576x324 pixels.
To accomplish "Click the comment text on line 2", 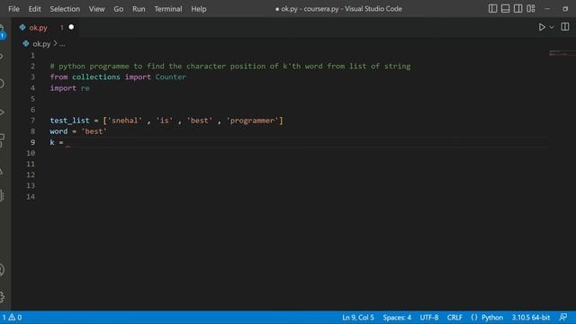I will [230, 66].
